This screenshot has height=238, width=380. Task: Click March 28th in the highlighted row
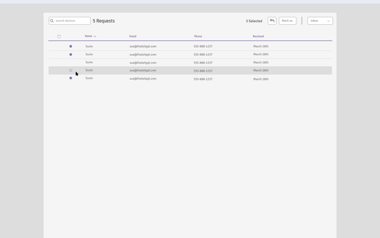pos(261,71)
